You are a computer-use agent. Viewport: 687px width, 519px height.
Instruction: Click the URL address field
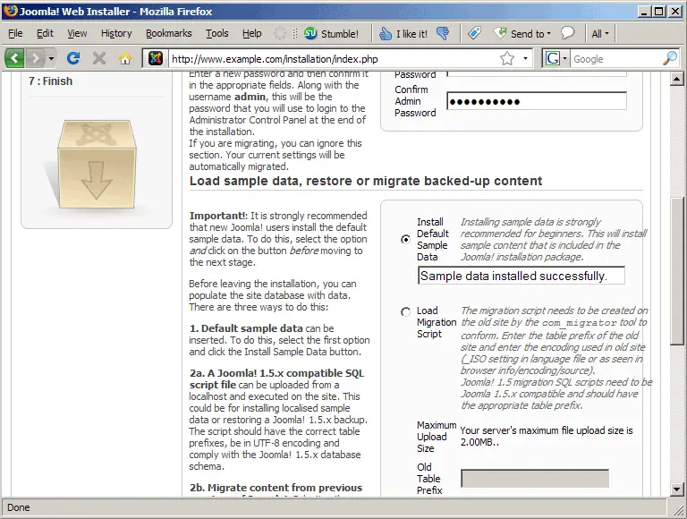pos(333,59)
